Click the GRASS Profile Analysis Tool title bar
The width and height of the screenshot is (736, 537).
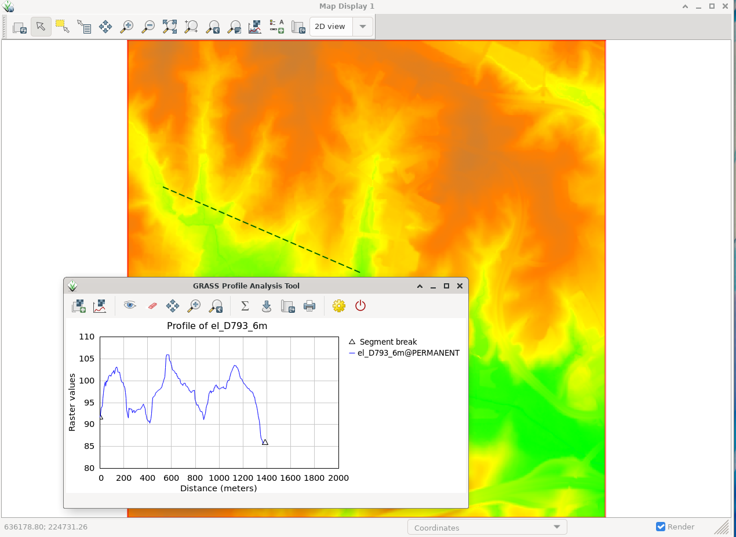[x=246, y=286]
